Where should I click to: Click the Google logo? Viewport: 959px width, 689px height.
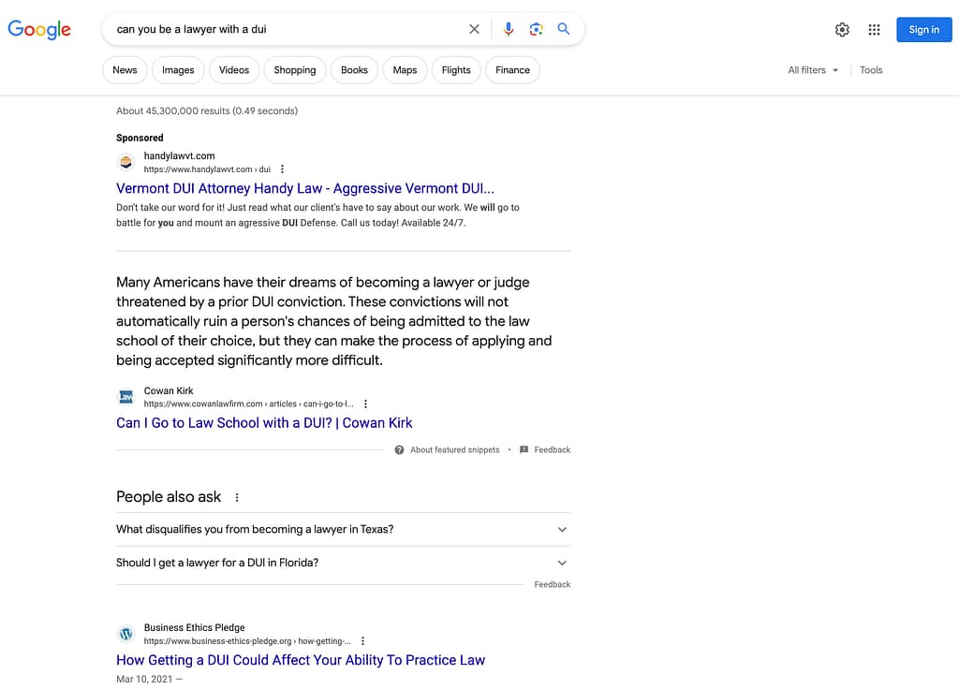point(39,29)
